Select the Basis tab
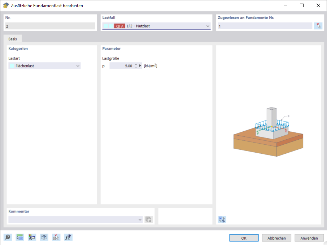327x245 pixels. (13, 39)
